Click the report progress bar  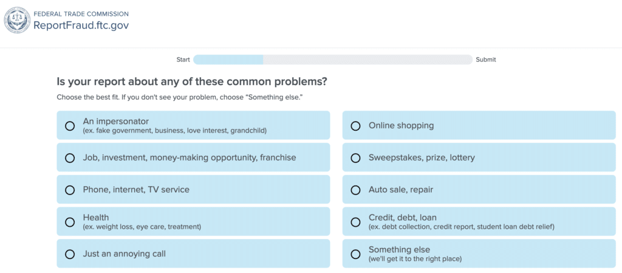tap(332, 60)
